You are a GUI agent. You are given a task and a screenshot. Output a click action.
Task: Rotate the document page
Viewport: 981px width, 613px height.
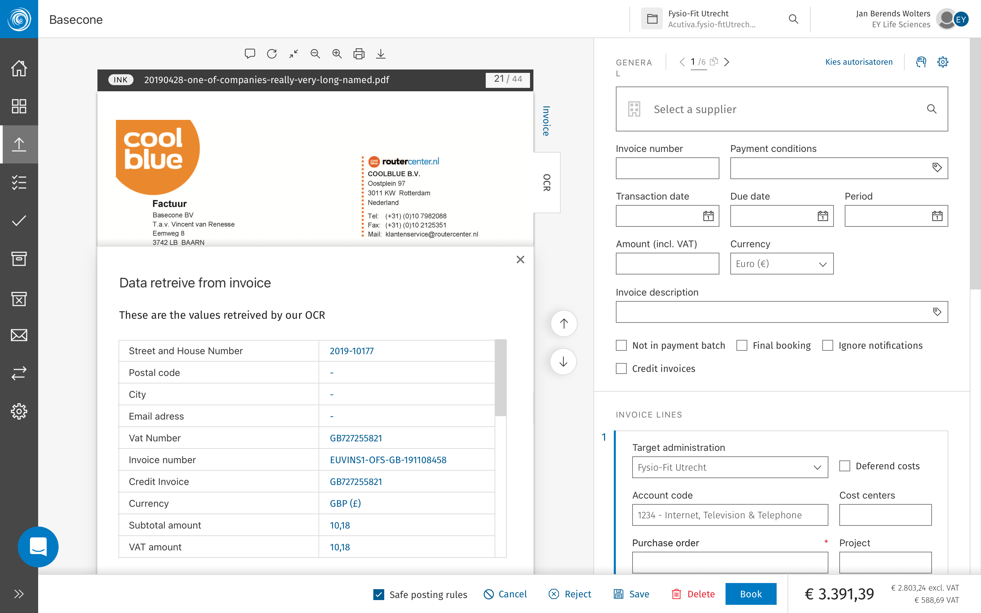click(x=272, y=54)
